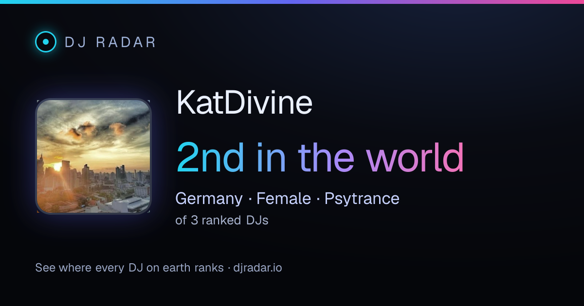The width and height of the screenshot is (584, 306).
Task: Select the KatDivine name heading
Action: 244,102
